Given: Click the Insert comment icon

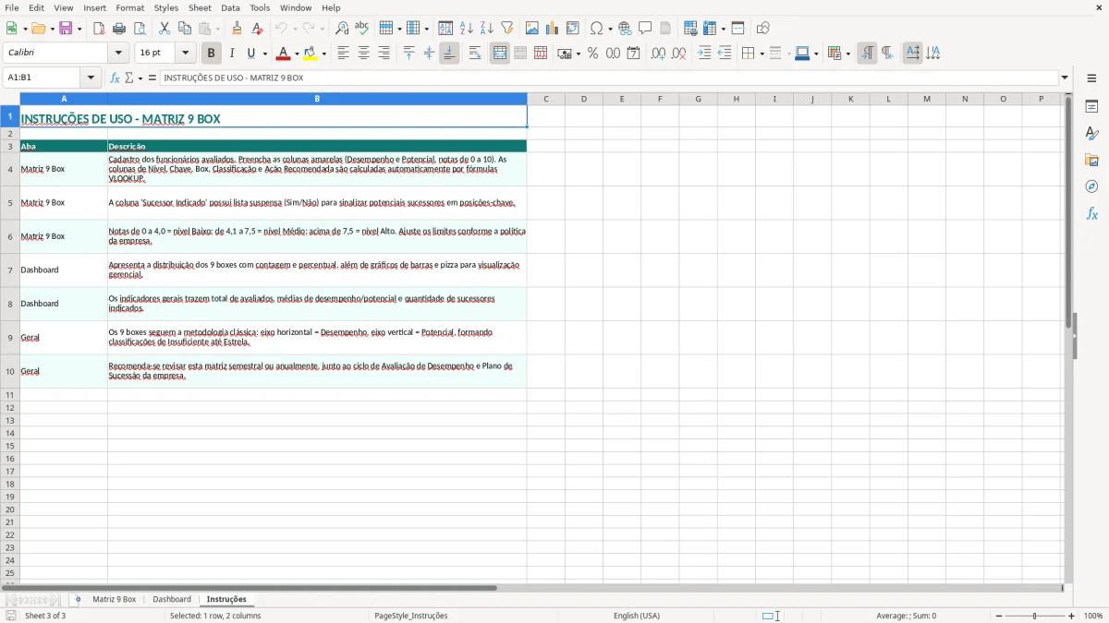Looking at the screenshot, I should coord(646,29).
